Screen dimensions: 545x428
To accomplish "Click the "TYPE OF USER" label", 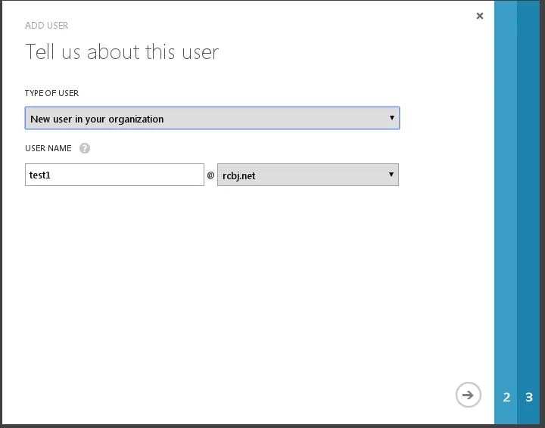I will pyautogui.click(x=51, y=93).
